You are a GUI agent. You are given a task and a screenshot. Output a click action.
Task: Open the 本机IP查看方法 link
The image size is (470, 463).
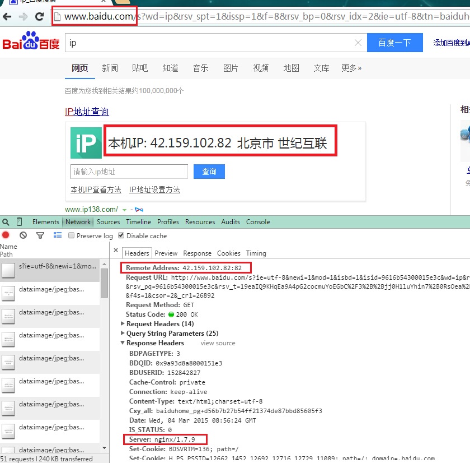click(96, 190)
